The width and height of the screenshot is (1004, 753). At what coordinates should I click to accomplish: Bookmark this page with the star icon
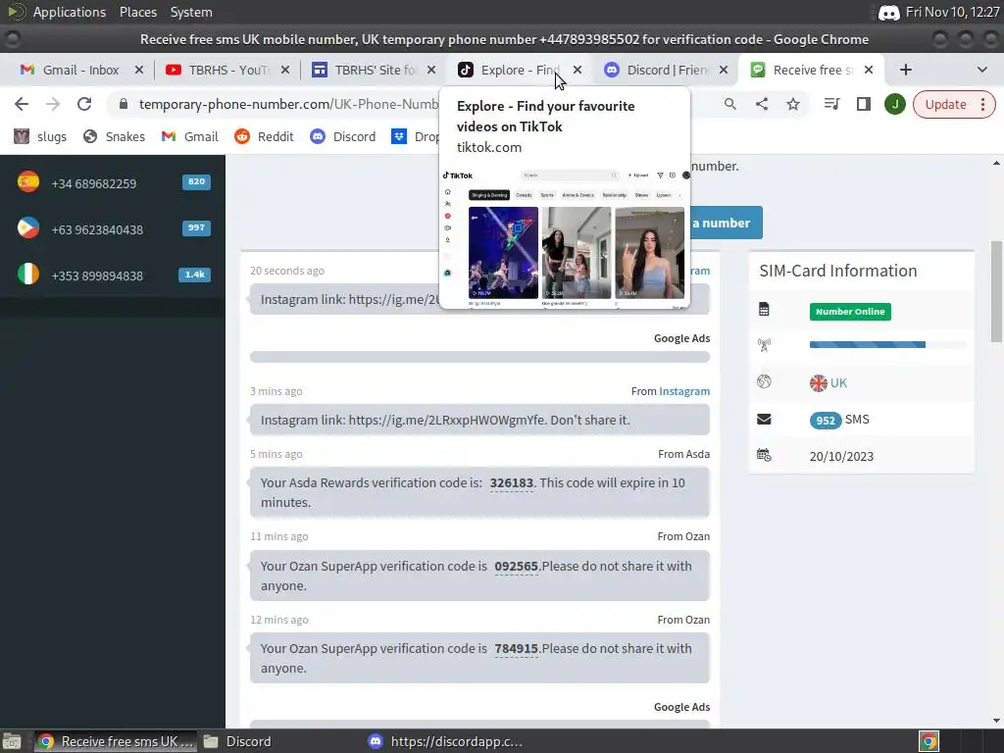[792, 104]
